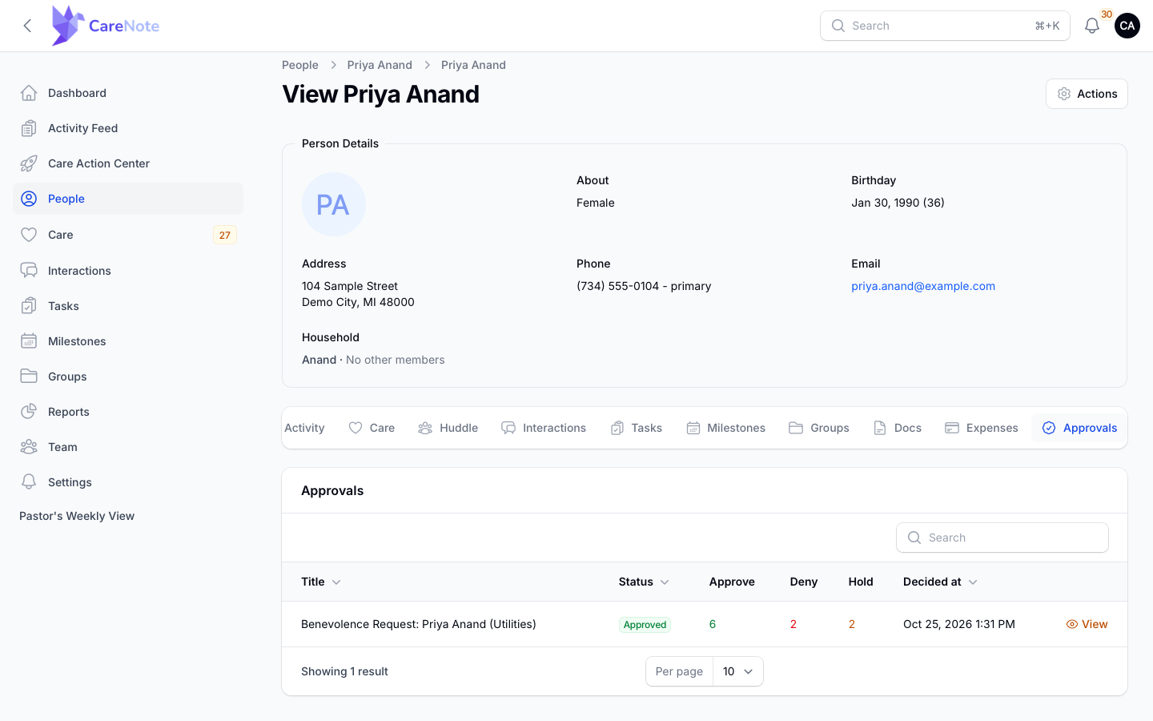
Task: Select People in the sidebar
Action: pos(128,199)
